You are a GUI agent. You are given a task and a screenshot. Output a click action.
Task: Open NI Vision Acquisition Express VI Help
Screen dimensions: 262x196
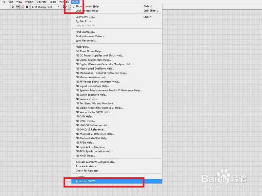[x=117, y=108]
